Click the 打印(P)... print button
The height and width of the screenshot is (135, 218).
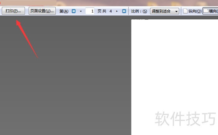coord(13,11)
